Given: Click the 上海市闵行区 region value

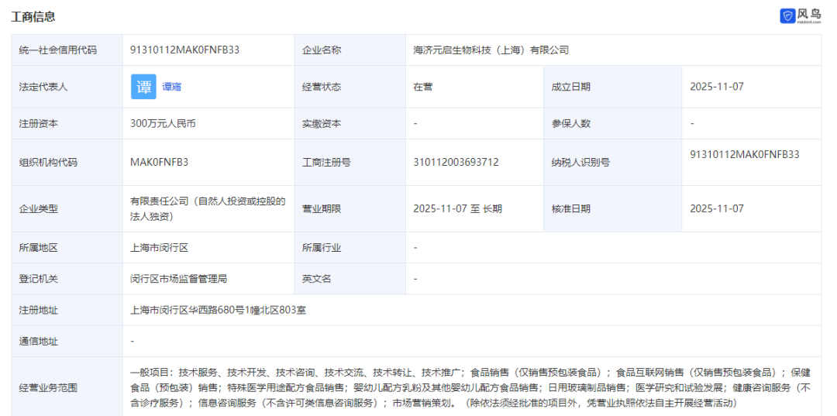Looking at the screenshot, I should pos(160,248).
